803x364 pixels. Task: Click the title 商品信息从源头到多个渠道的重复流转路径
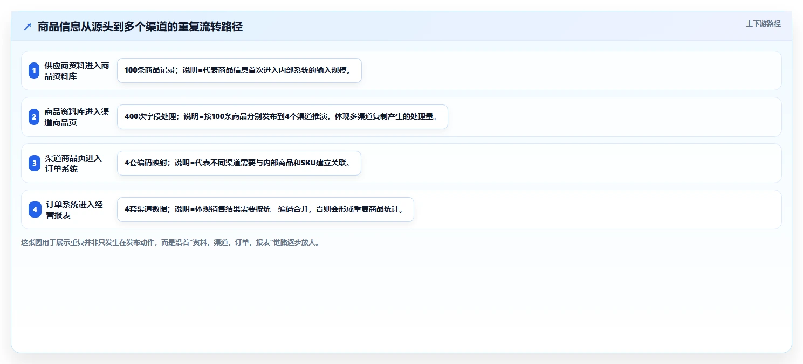tap(140, 27)
